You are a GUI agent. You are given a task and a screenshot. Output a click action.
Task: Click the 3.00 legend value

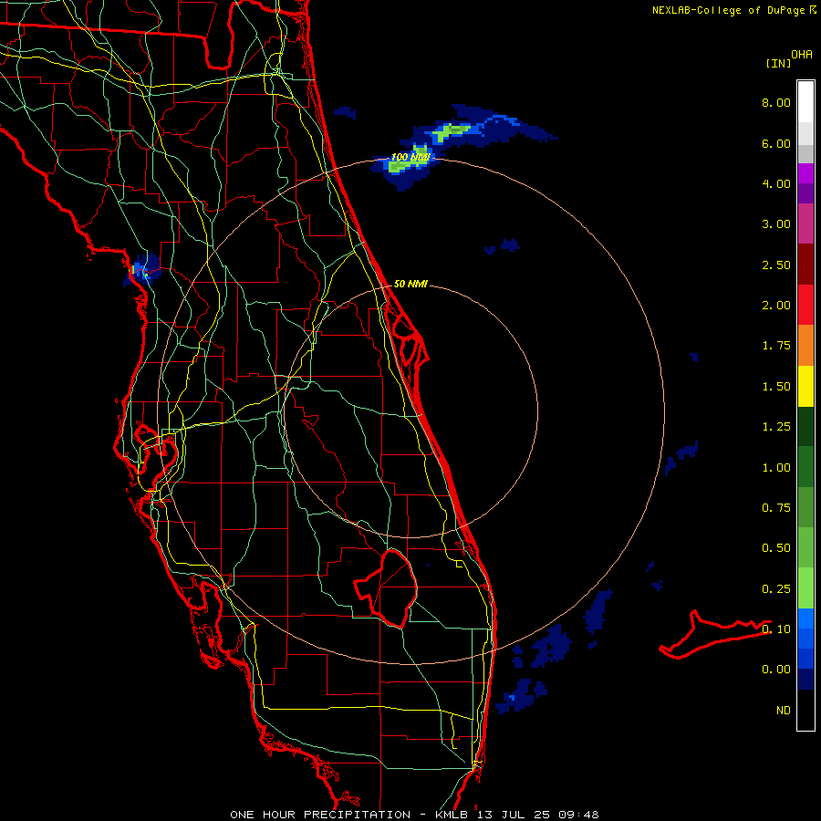point(776,224)
